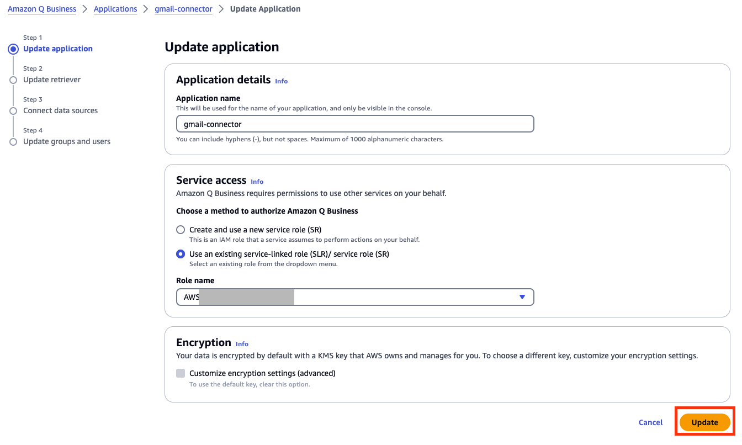Cancel the application update
The height and width of the screenshot is (445, 742).
click(650, 422)
